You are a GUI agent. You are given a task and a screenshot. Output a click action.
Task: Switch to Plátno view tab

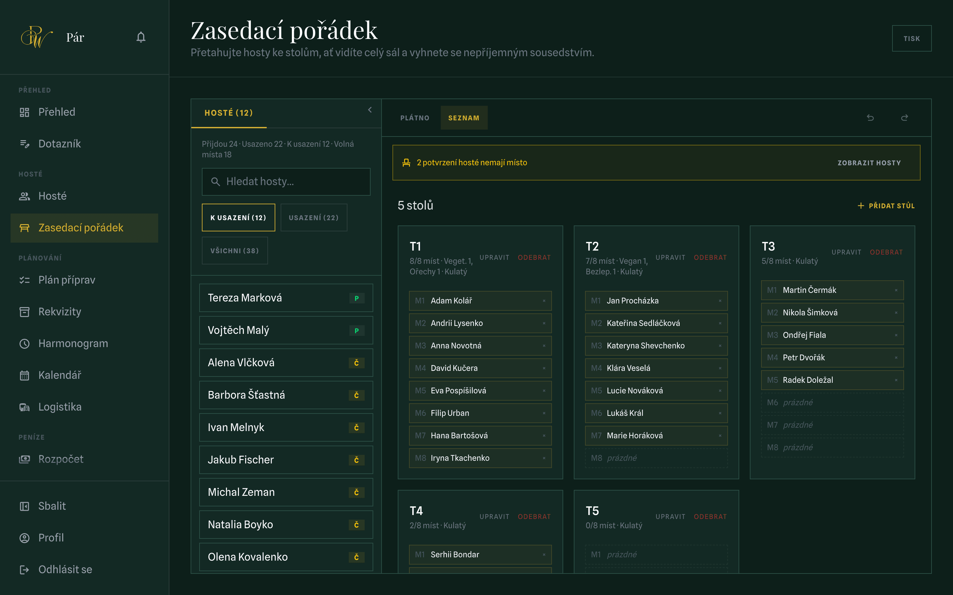point(415,118)
